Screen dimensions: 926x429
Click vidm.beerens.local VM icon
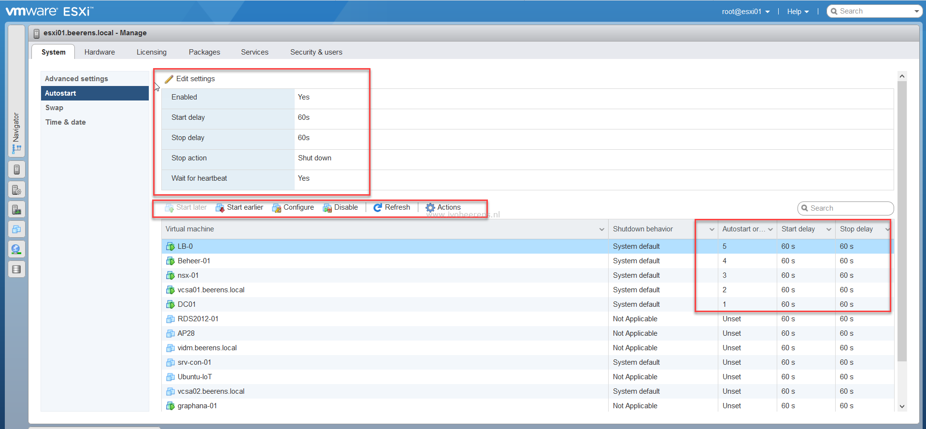170,348
